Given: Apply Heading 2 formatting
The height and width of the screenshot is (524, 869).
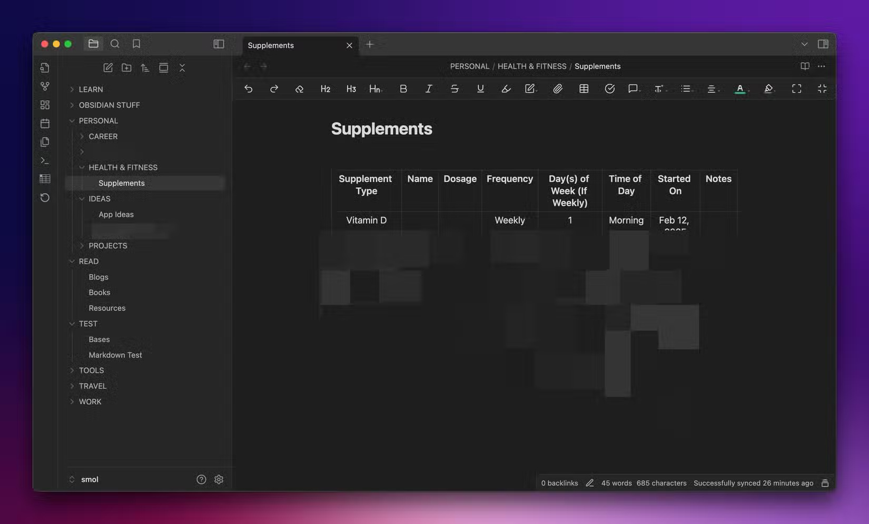Looking at the screenshot, I should pyautogui.click(x=325, y=88).
